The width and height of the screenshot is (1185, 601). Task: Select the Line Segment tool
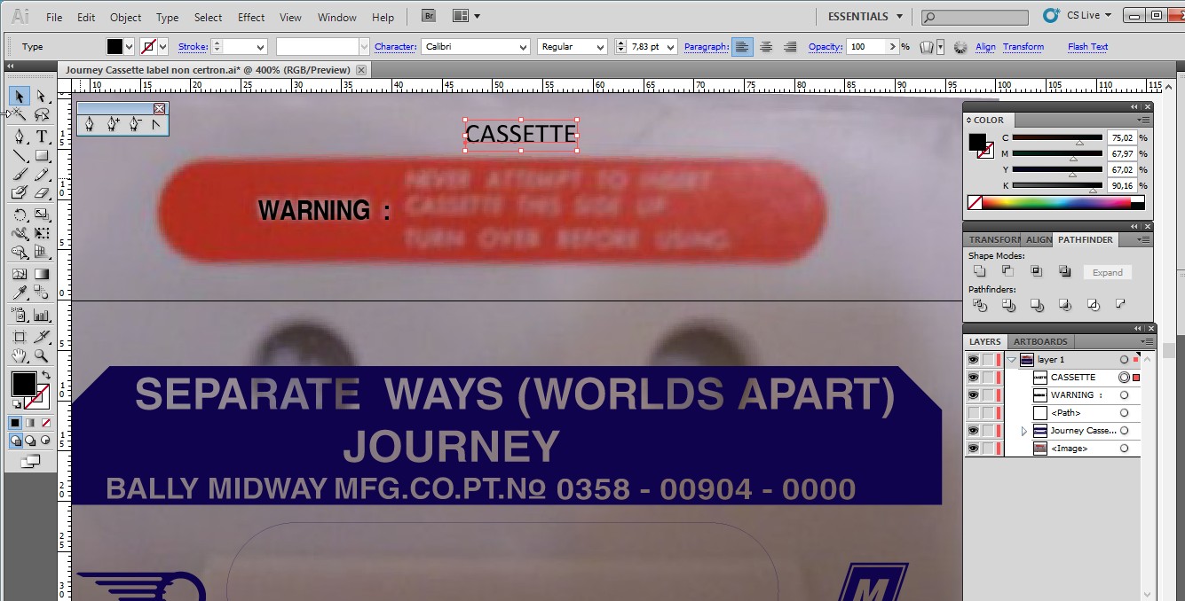coord(20,156)
